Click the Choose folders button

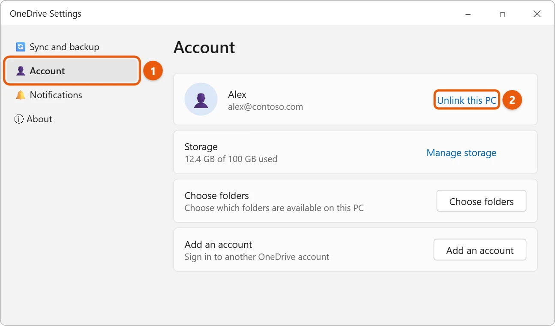coord(481,201)
